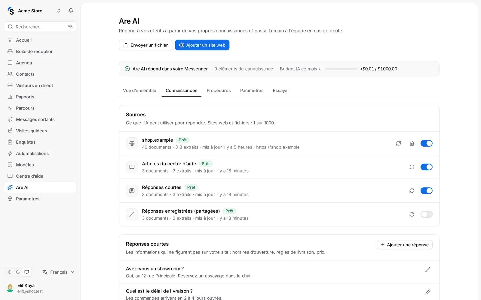Image resolution: width=481 pixels, height=300 pixels.
Task: Click the Budget IA progress bar
Action: click(341, 69)
